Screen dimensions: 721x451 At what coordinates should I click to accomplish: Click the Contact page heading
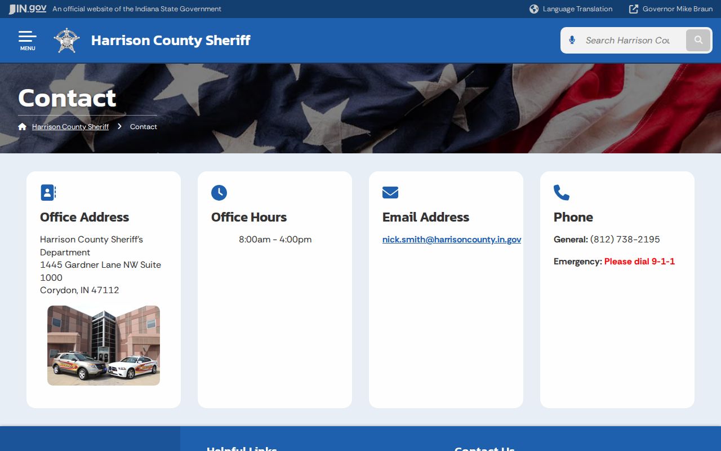[67, 98]
